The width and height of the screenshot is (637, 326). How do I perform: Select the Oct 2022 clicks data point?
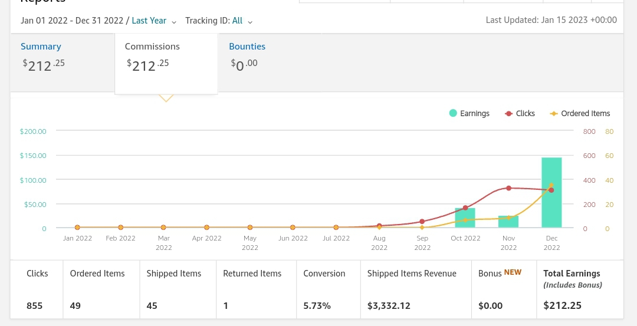tap(465, 208)
